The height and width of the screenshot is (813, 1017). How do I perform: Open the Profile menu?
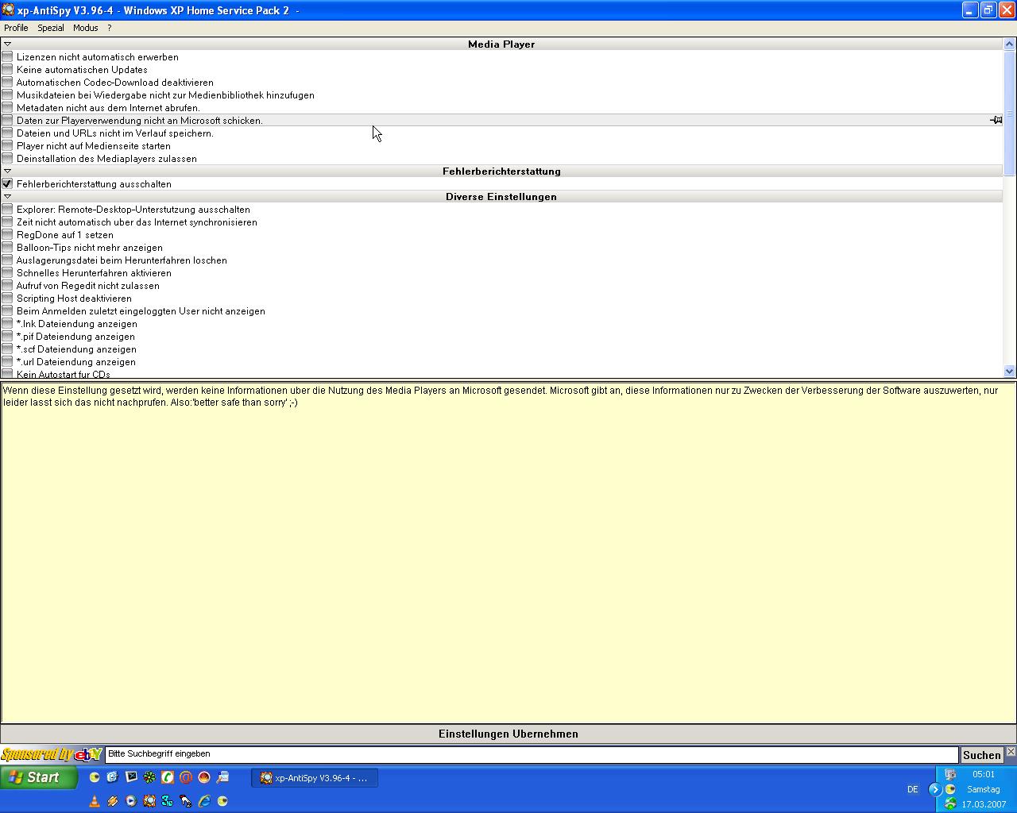point(16,28)
